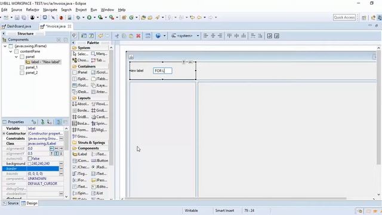Viewport: 382px width, 215px height.
Task: Select the JScrol... scroll pane container
Action: (100, 72)
